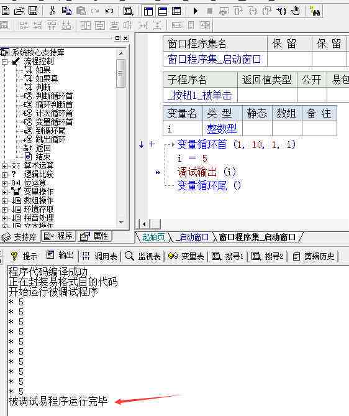Click the 整数型 type cell of variable i
Viewport: 349px width, 416px height.
click(x=222, y=129)
